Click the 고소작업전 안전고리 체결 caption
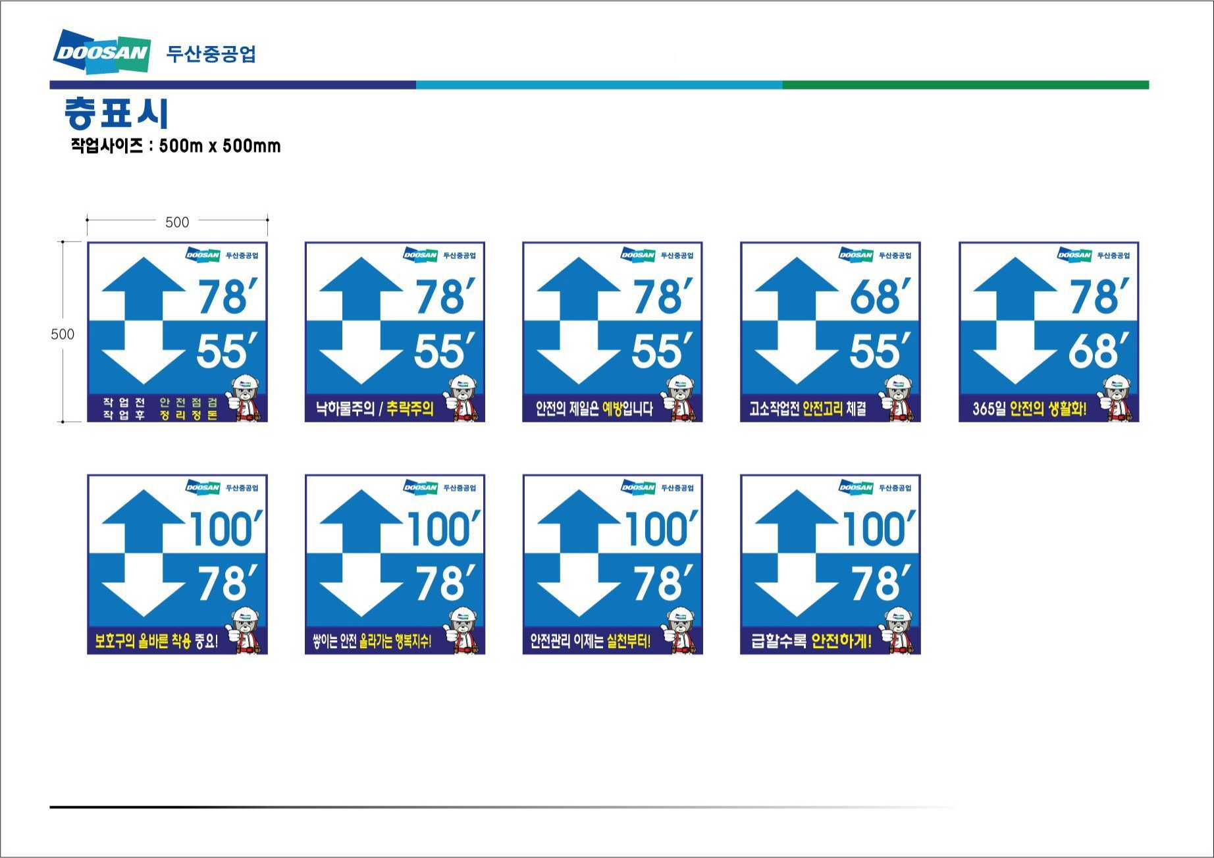 (x=807, y=409)
